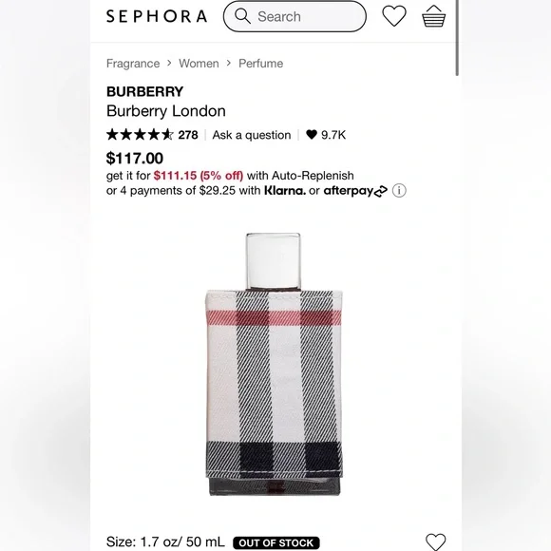Viewport: 551px width, 551px height.
Task: Click the search magnifier icon
Action: point(242,16)
